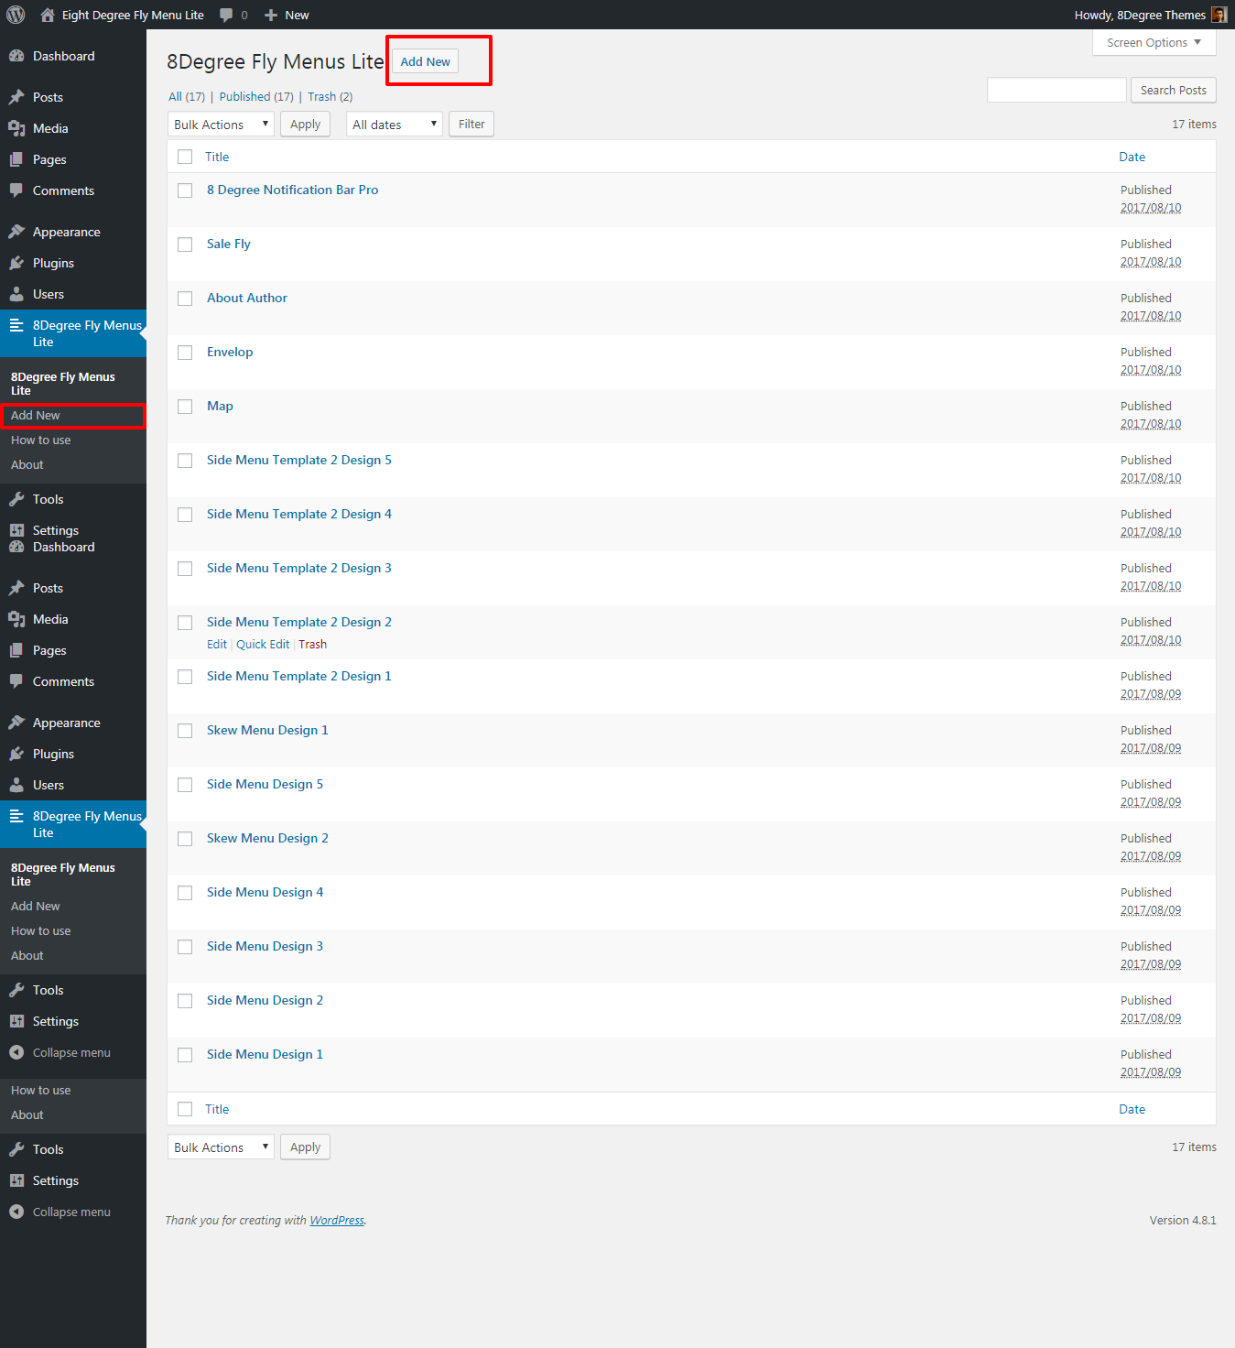This screenshot has height=1348, width=1235.
Task: Check Side Menu Design 1 checkbox
Action: (x=185, y=1055)
